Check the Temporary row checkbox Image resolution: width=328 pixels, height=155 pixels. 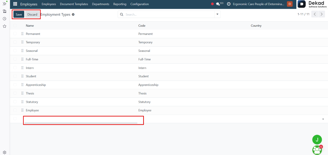(x=15, y=42)
